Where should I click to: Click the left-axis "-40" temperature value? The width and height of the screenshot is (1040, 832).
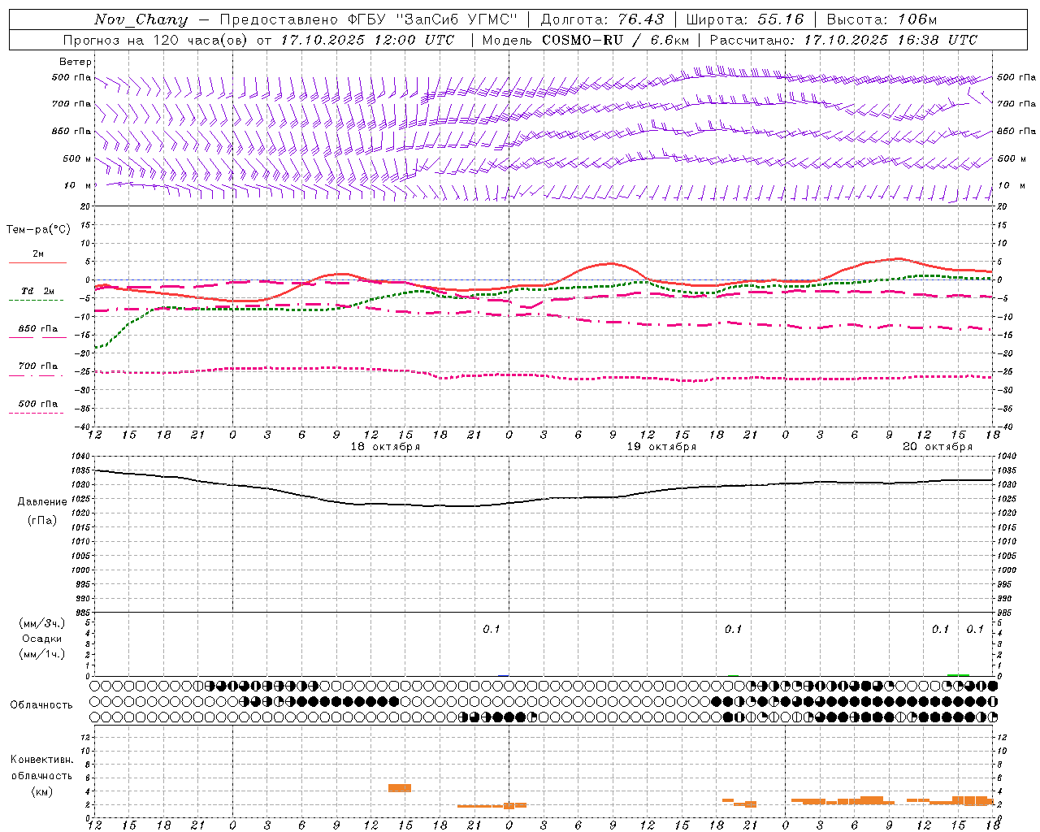84,427
